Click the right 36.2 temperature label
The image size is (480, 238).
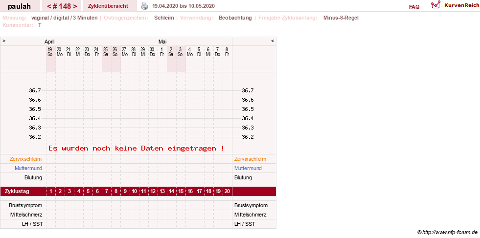tap(248, 137)
